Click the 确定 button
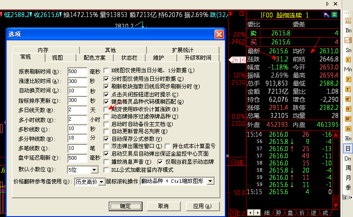This screenshot has height=217, width=353. pyautogui.click(x=125, y=206)
